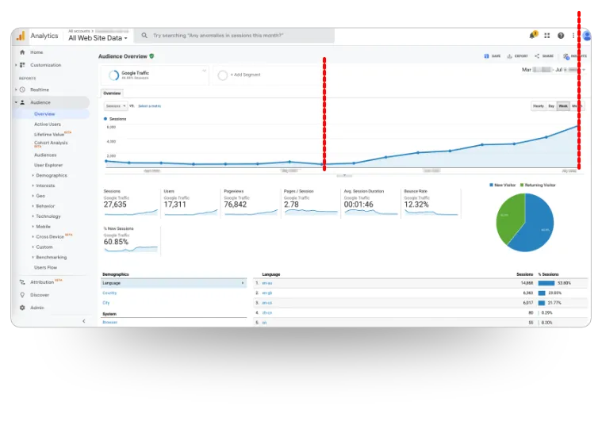
Task: Click the Customization dashboard icon
Action: [x=22, y=65]
